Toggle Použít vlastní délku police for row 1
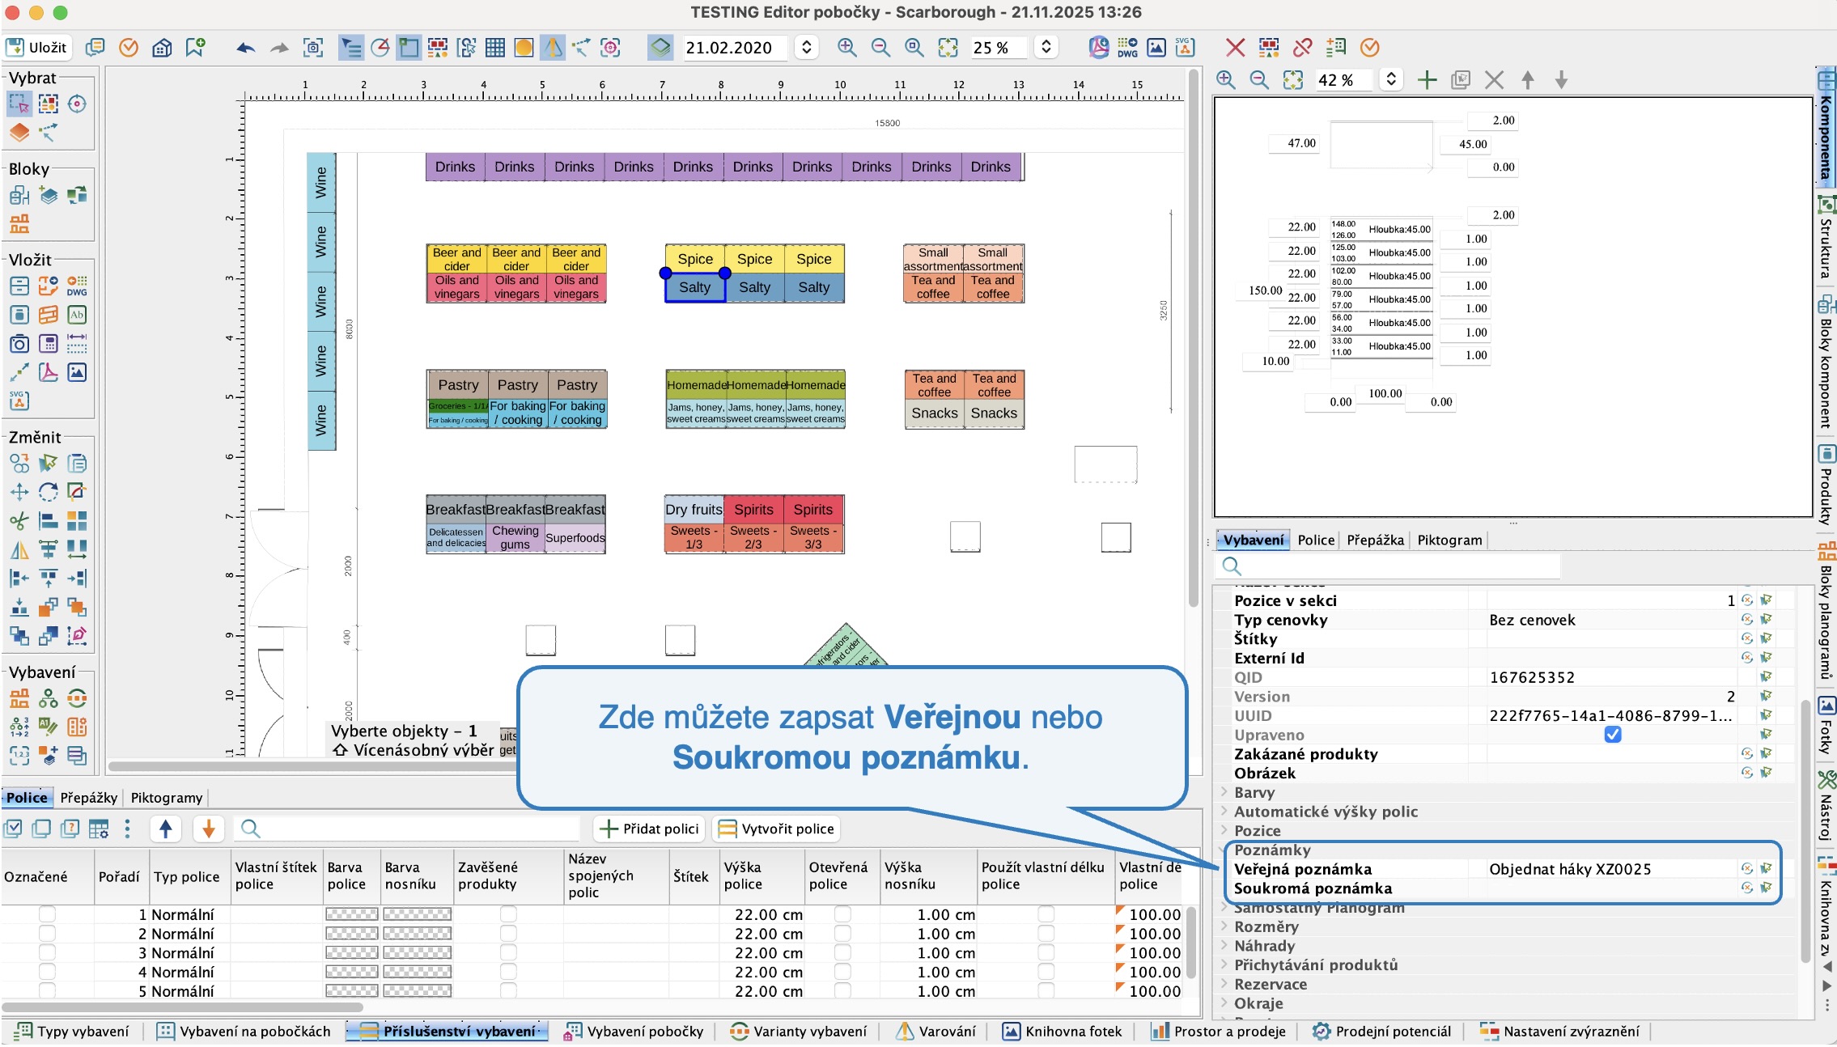The width and height of the screenshot is (1837, 1047). (1046, 914)
